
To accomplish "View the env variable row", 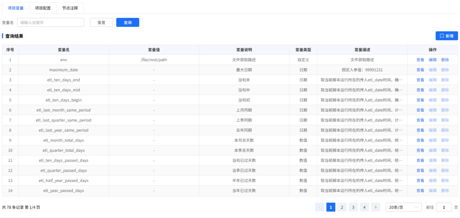I will pyautogui.click(x=420, y=59).
